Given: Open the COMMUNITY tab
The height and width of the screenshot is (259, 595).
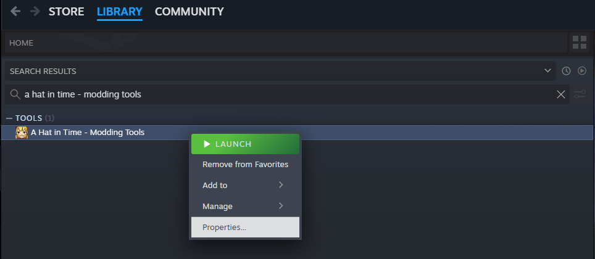Looking at the screenshot, I should (189, 12).
